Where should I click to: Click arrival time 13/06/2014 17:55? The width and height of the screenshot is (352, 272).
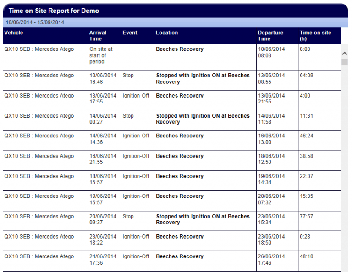[x=103, y=98]
